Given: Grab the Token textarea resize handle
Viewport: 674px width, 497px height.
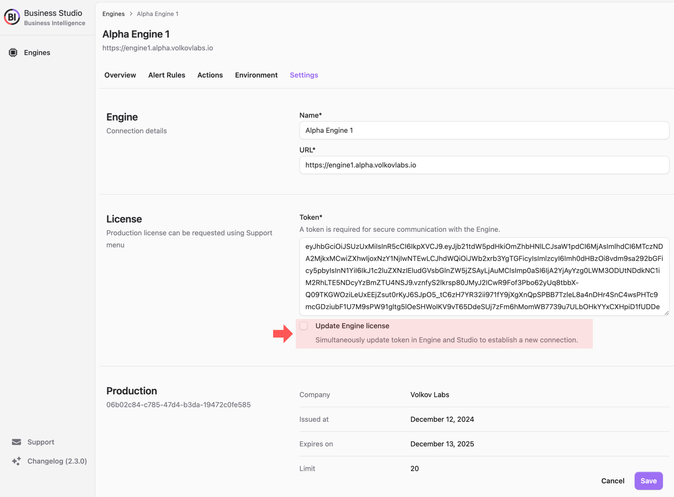Looking at the screenshot, I should (x=666, y=313).
